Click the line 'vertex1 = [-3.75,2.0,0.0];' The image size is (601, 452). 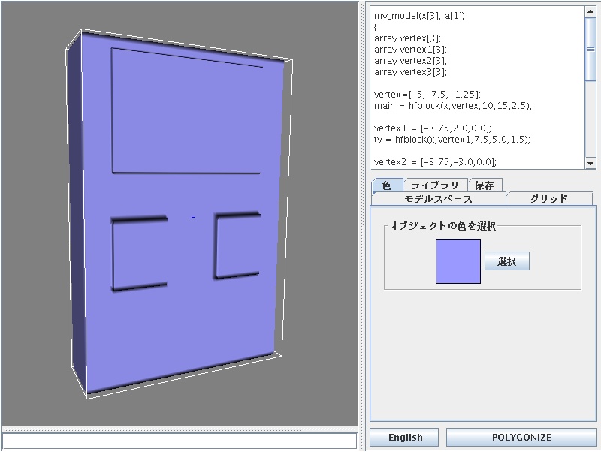[433, 128]
